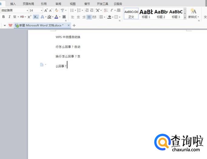Open the strikethrough AB dropdown arrow
207x159 pixels.
[x=25, y=17]
